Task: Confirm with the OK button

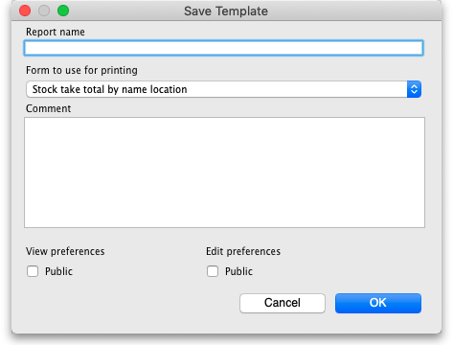Action: (378, 303)
